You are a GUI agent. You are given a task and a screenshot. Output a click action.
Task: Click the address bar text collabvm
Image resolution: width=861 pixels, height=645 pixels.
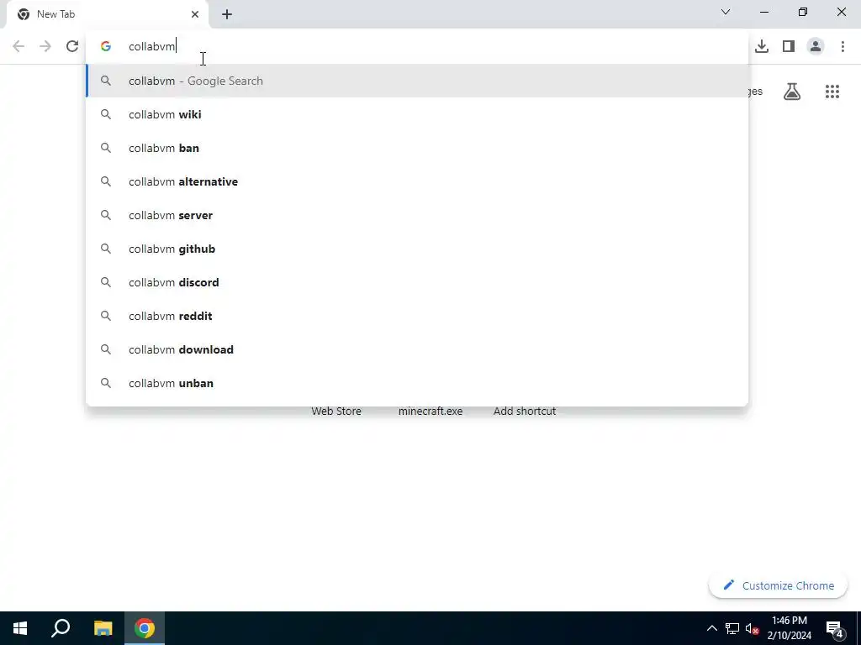point(151,46)
